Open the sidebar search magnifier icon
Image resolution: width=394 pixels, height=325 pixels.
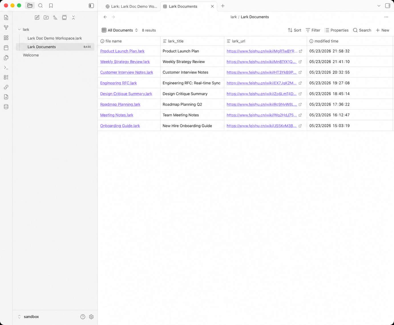[41, 6]
